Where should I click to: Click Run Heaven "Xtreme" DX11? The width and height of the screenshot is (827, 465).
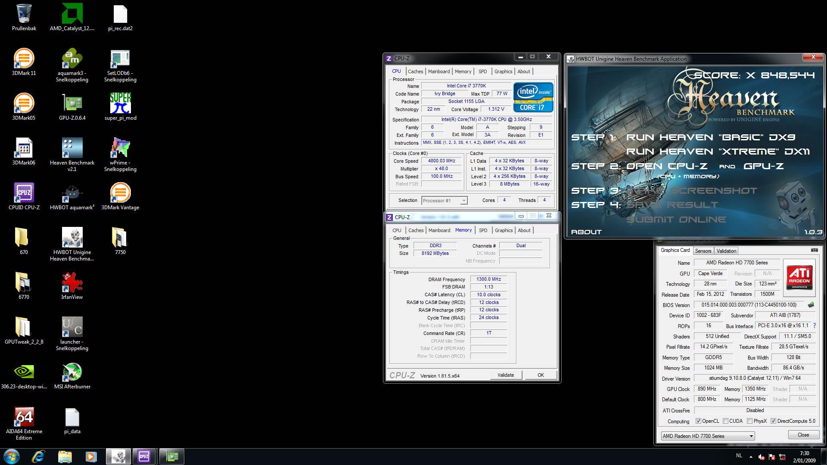pos(718,152)
